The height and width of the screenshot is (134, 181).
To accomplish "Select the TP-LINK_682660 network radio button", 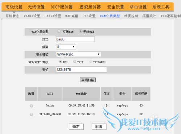I will tap(31, 114).
